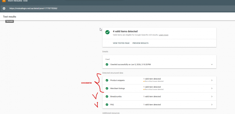This screenshot has height=114, width=235.
Task: Click the Merchant listings chevron arrow
Action: tap(212, 88)
